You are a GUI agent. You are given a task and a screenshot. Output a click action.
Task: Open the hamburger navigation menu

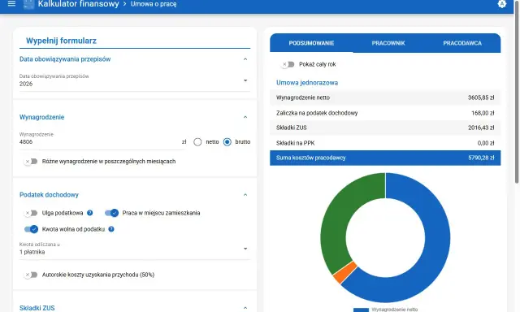point(11,4)
